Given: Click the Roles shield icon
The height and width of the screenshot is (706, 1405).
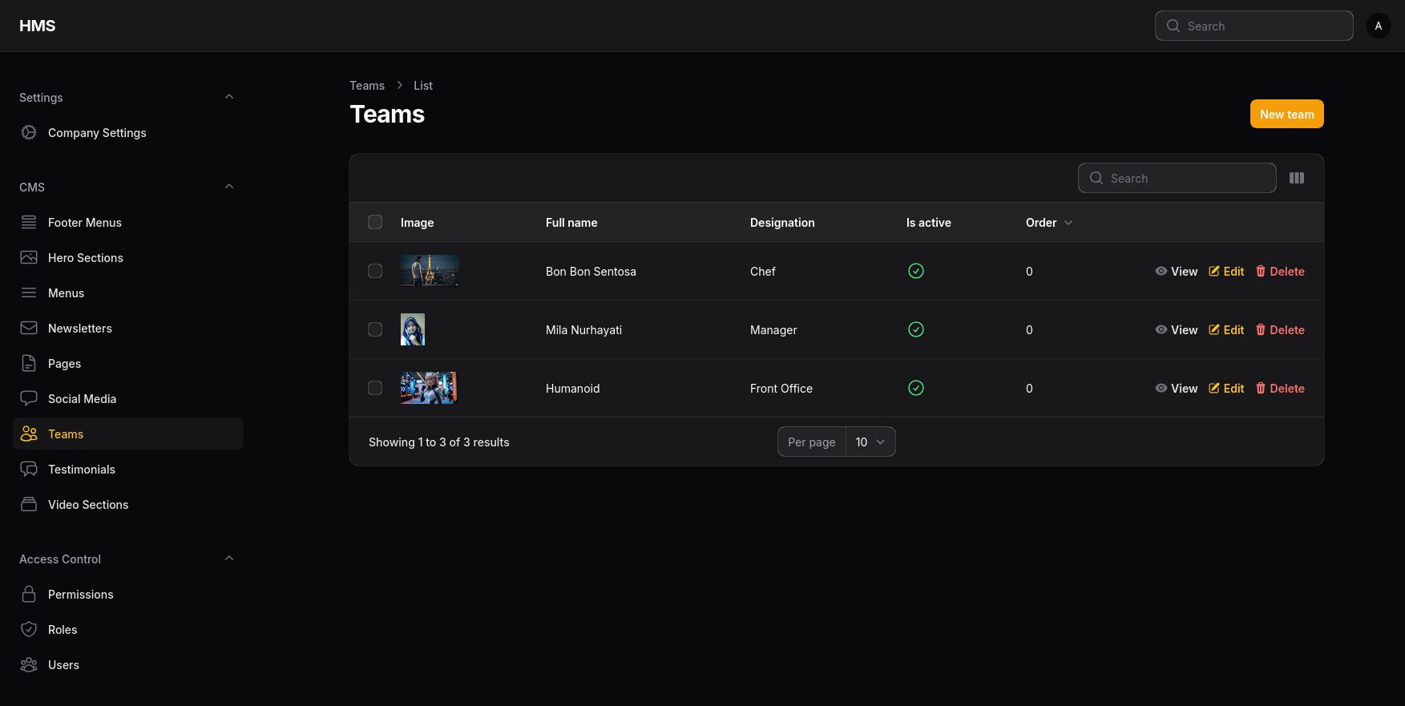Looking at the screenshot, I should [29, 630].
